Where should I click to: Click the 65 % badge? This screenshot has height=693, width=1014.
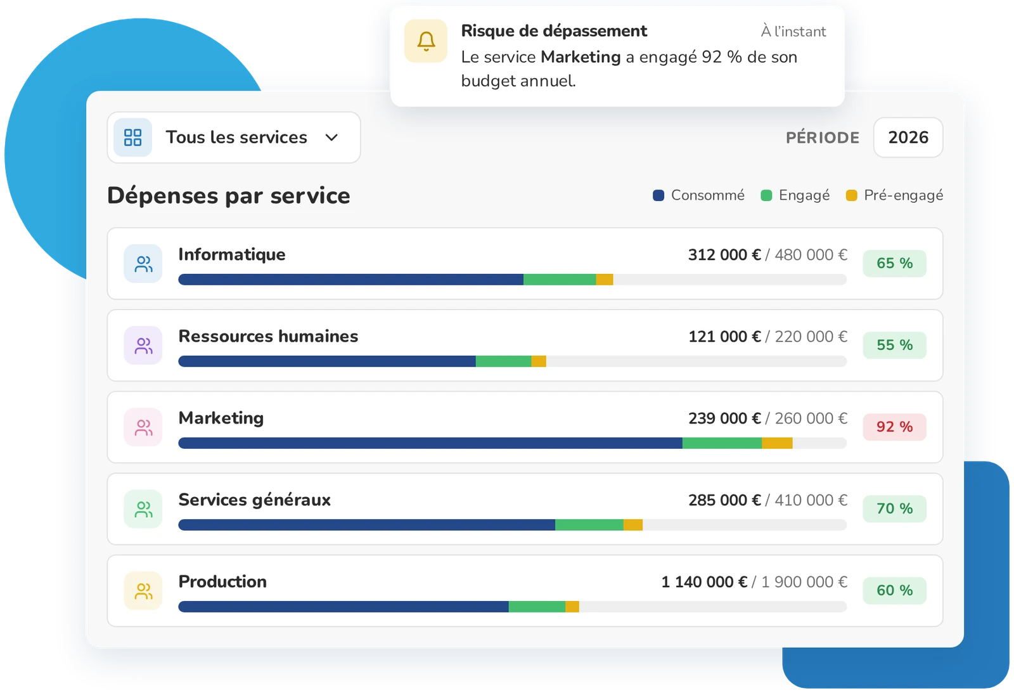(894, 263)
